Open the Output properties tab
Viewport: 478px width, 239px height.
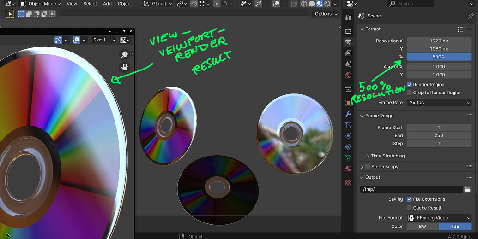pos(348,42)
